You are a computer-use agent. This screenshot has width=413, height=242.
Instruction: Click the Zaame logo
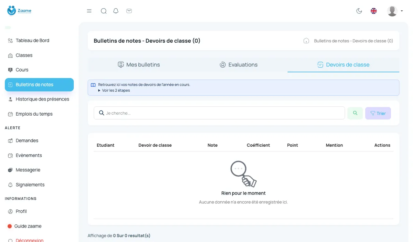[x=19, y=11]
